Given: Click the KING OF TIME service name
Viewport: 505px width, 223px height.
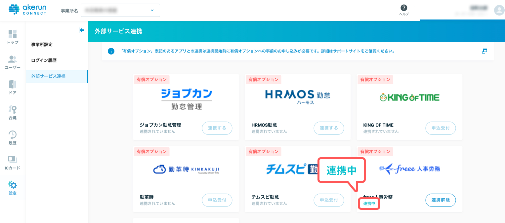Looking at the screenshot, I should [378, 125].
